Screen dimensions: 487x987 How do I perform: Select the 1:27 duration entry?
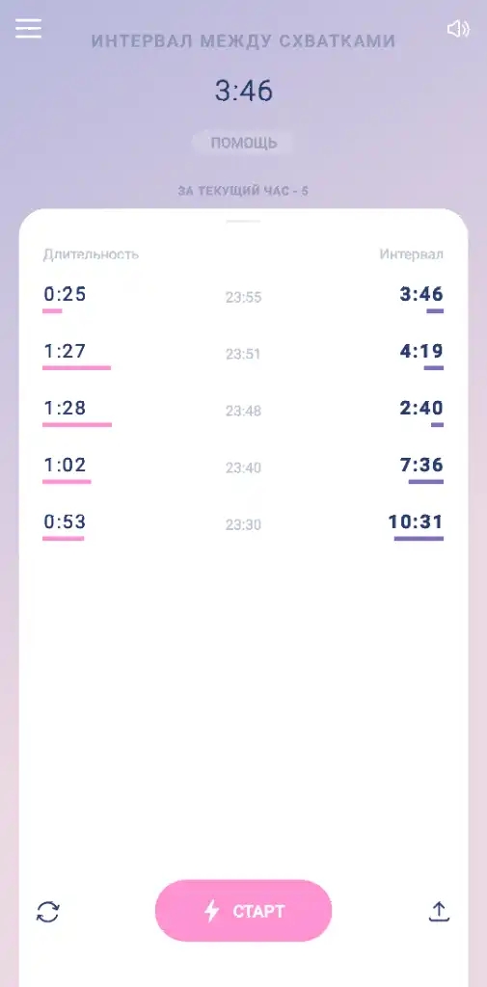coord(65,351)
